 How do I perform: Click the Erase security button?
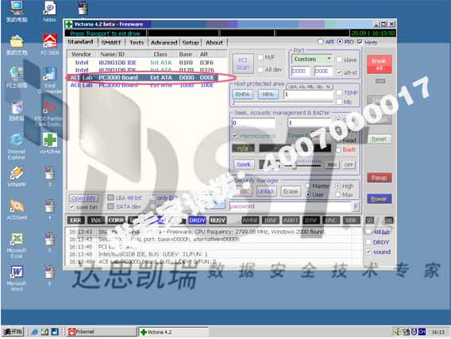pos(291,191)
